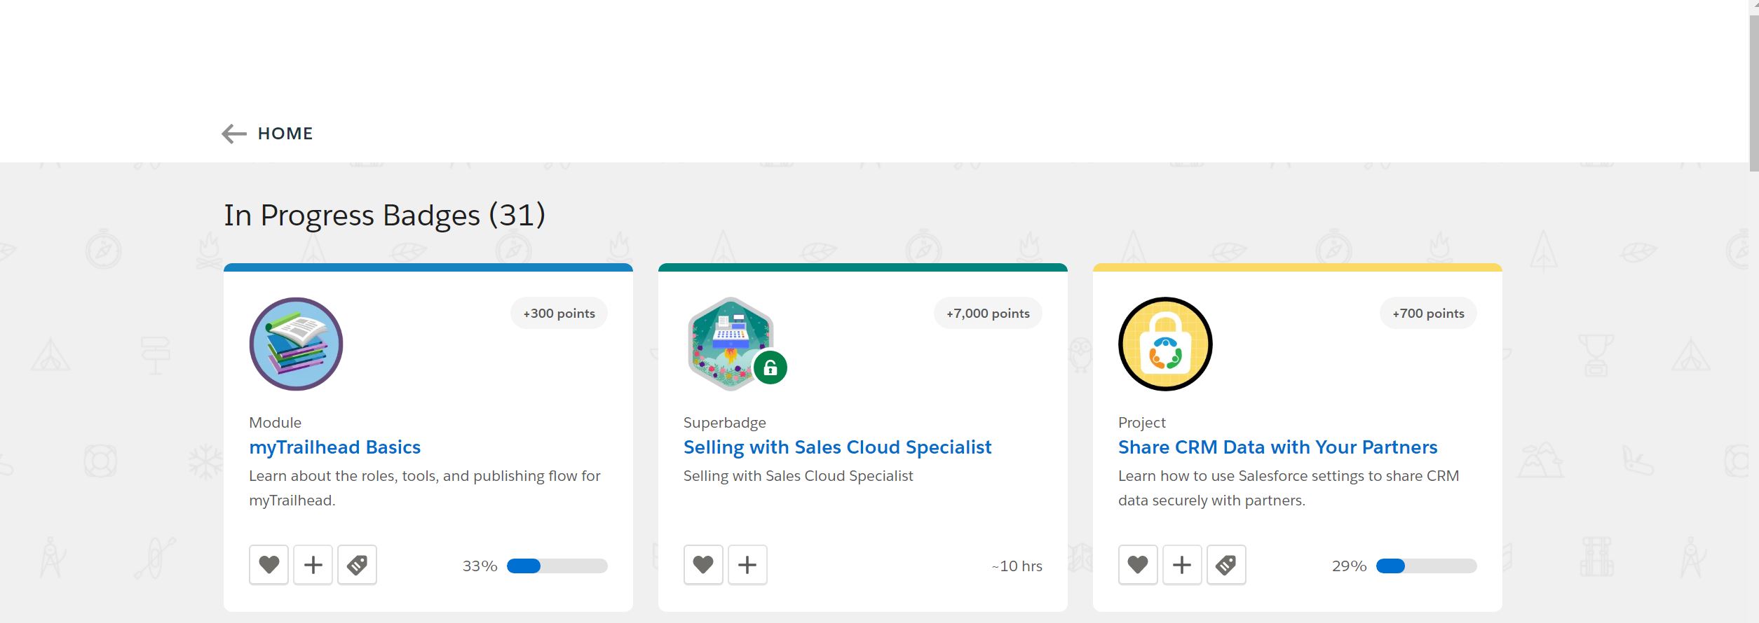This screenshot has height=623, width=1759.
Task: Add Share CRM Data project to trailmix
Action: [1182, 565]
